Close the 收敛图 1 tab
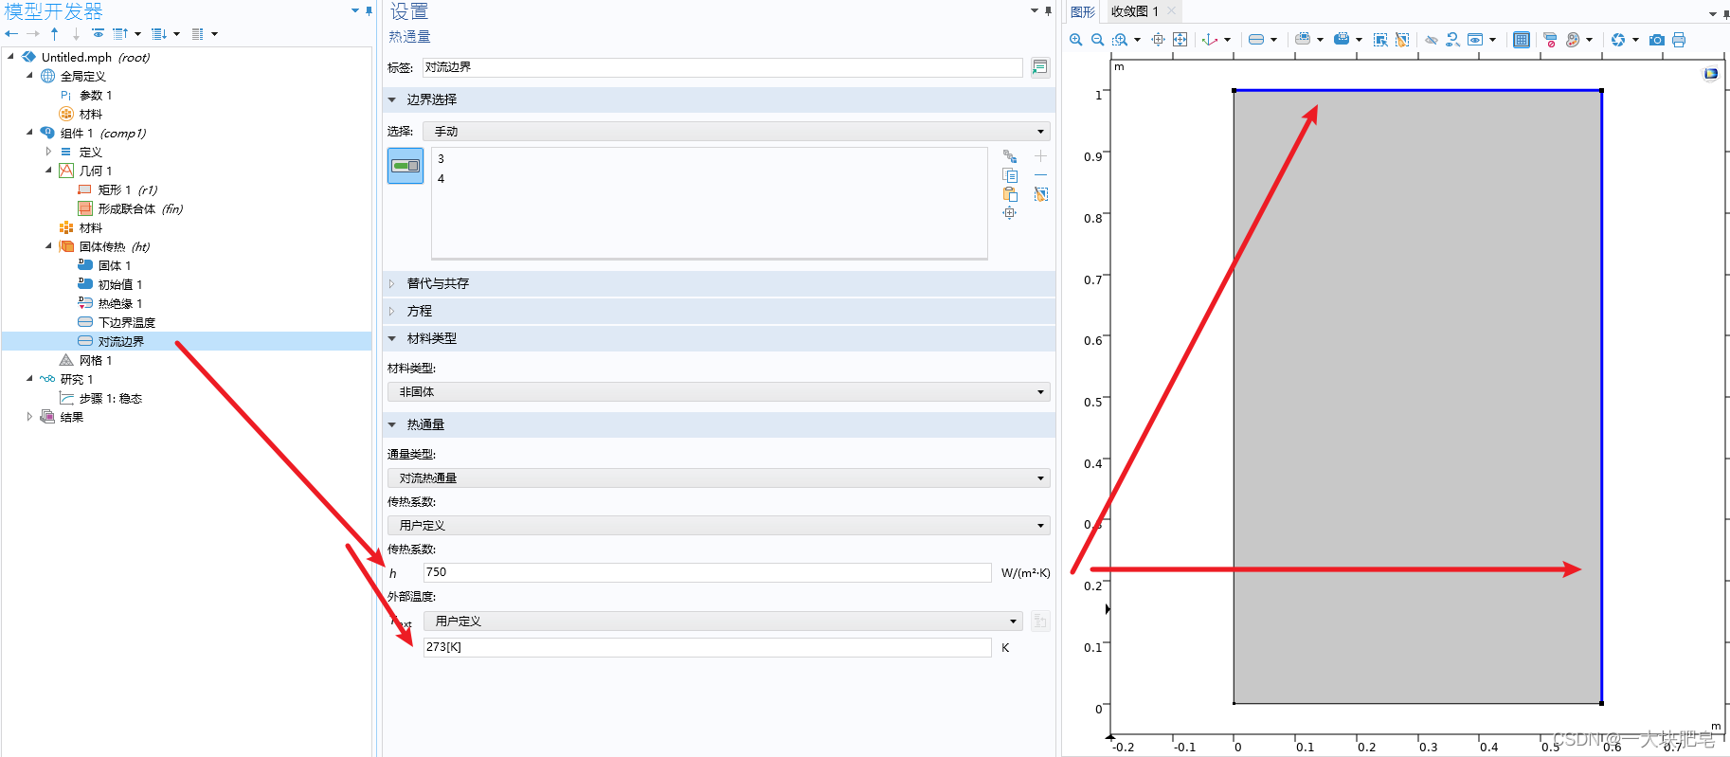The height and width of the screenshot is (757, 1730). pos(1172,11)
